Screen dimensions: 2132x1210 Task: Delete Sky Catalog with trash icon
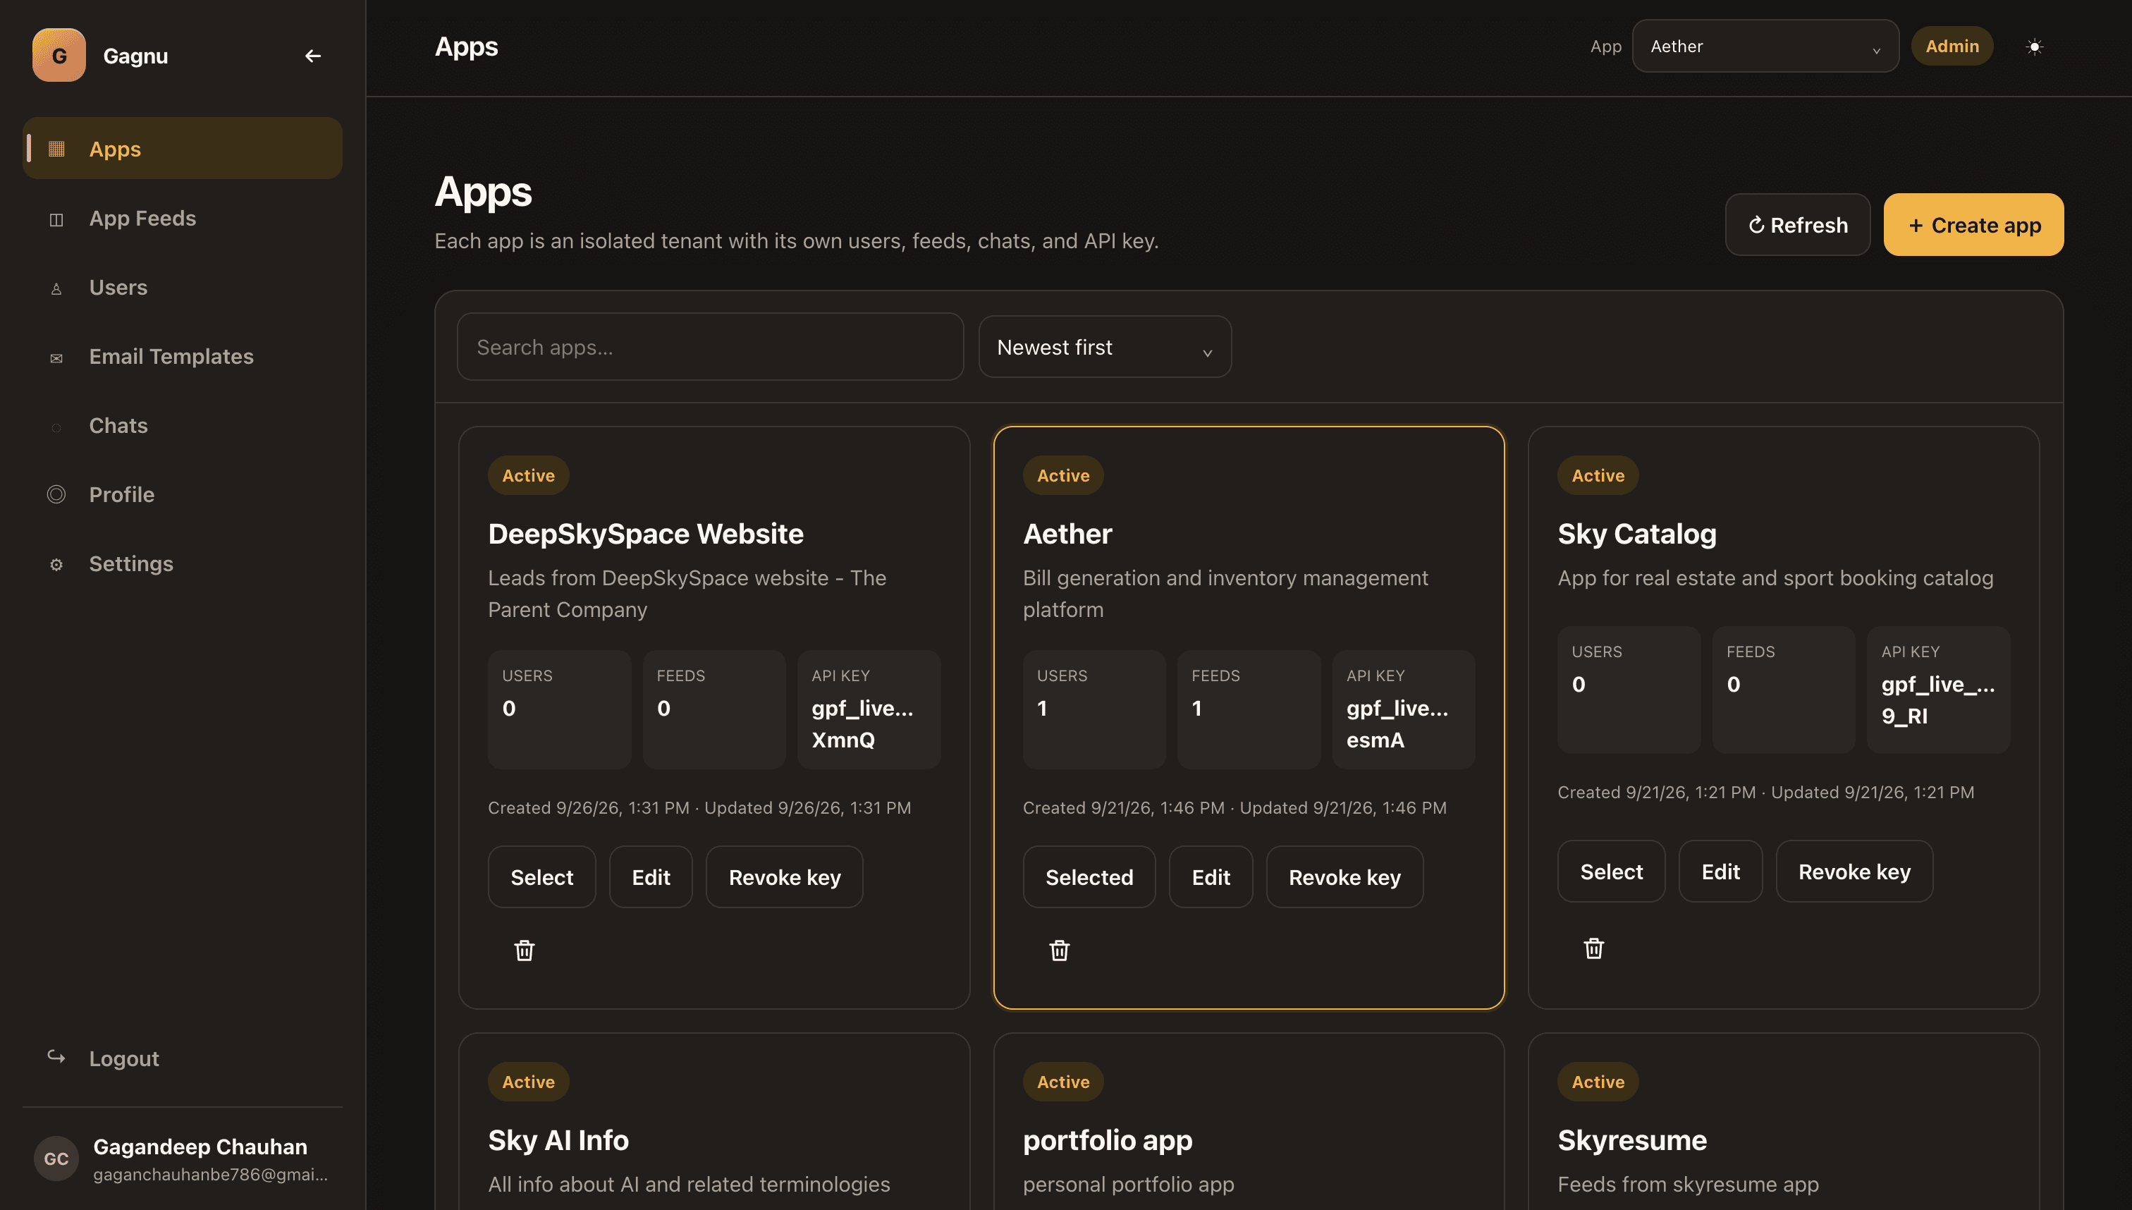coord(1593,948)
